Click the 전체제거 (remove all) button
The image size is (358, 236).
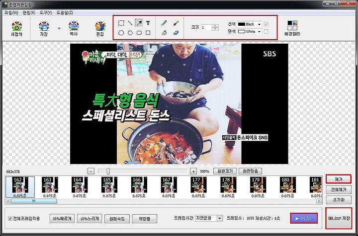(339, 189)
